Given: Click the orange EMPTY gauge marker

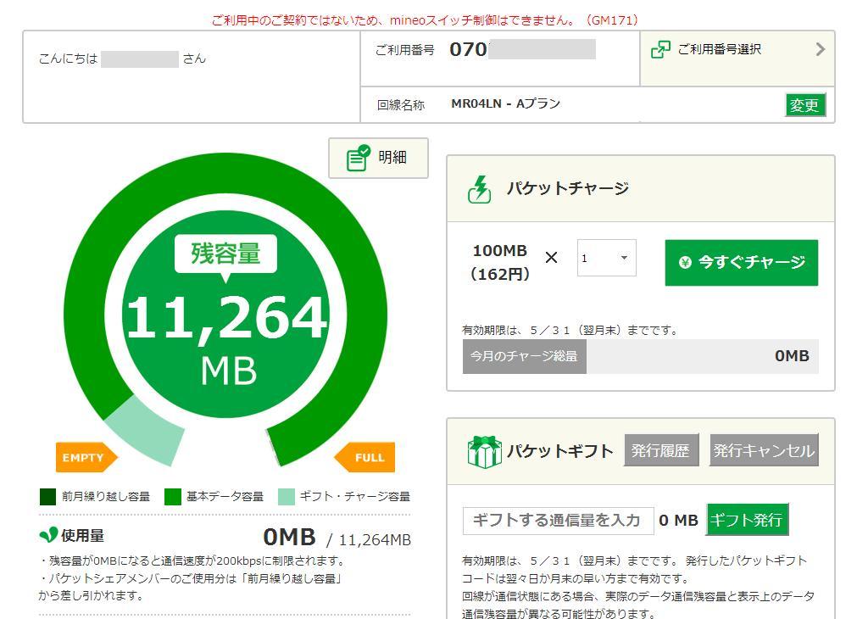Looking at the screenshot, I should (x=85, y=457).
